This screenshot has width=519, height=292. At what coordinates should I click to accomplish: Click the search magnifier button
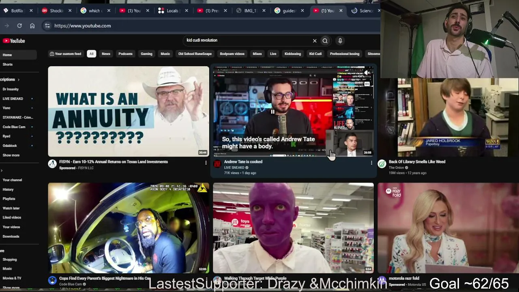(325, 41)
